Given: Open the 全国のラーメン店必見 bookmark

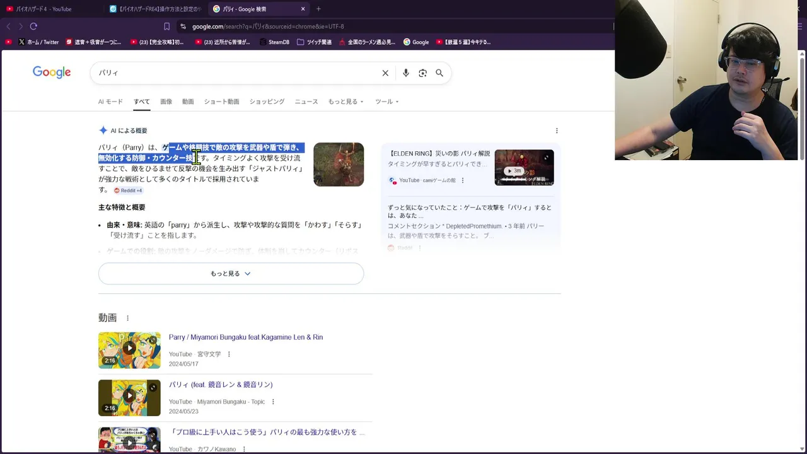Looking at the screenshot, I should point(367,42).
